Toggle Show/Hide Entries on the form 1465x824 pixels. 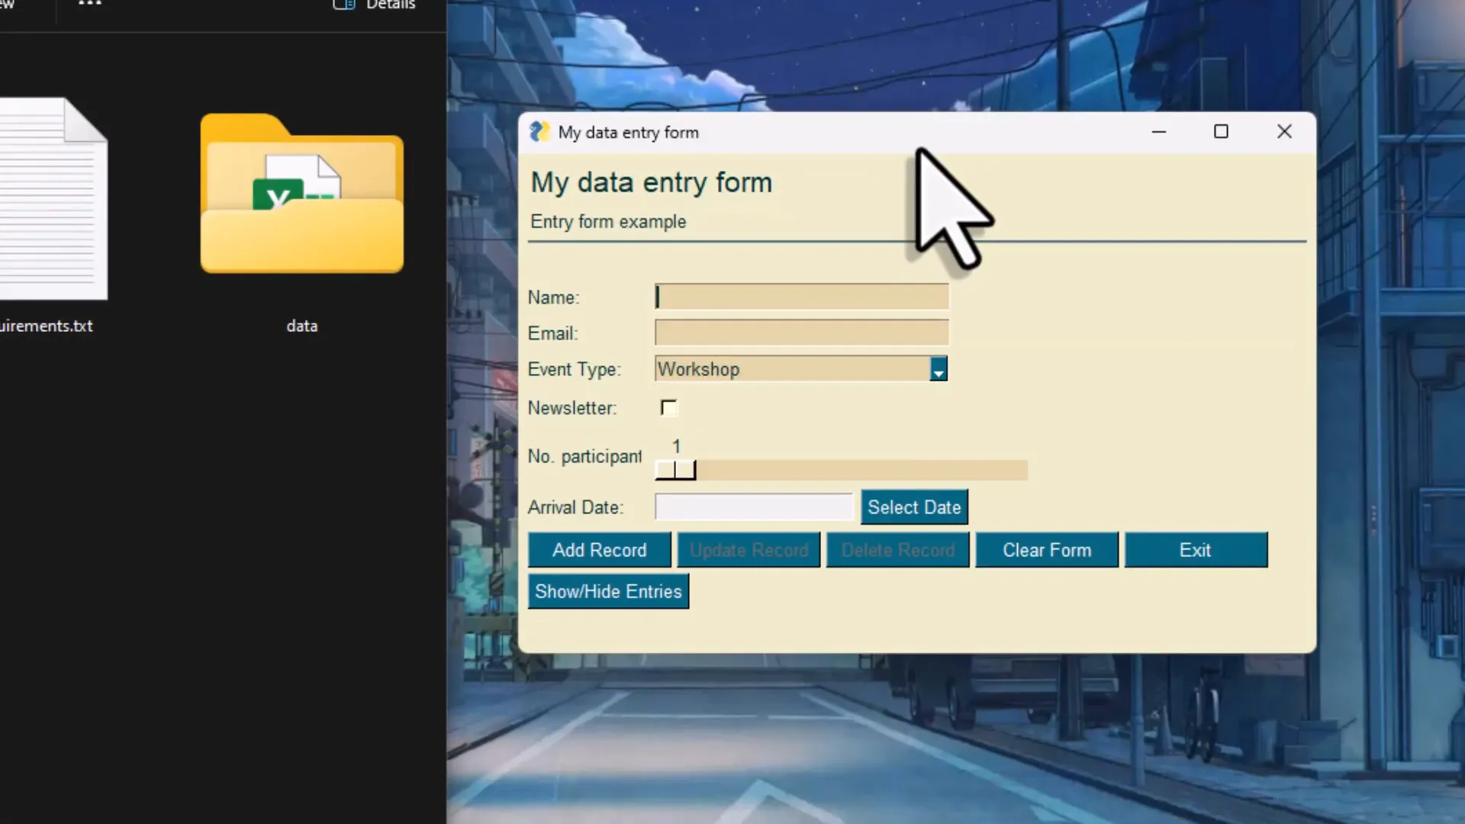608,591
